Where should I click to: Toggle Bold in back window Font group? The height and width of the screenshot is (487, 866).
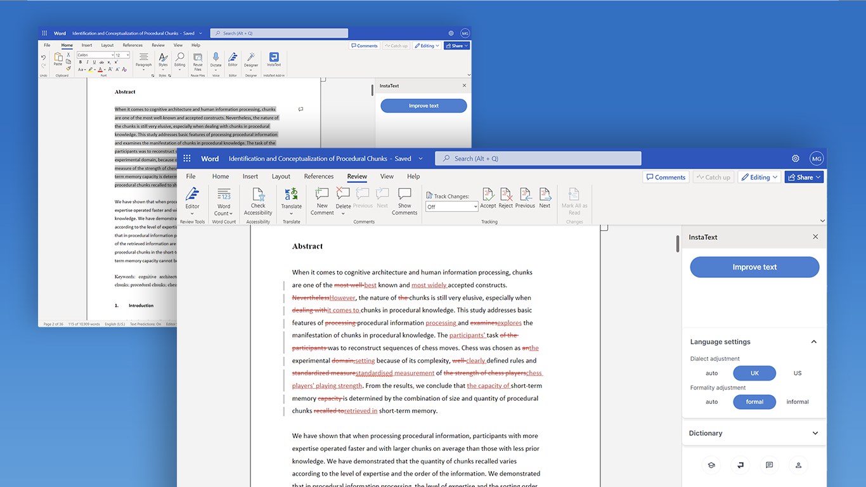coord(81,62)
